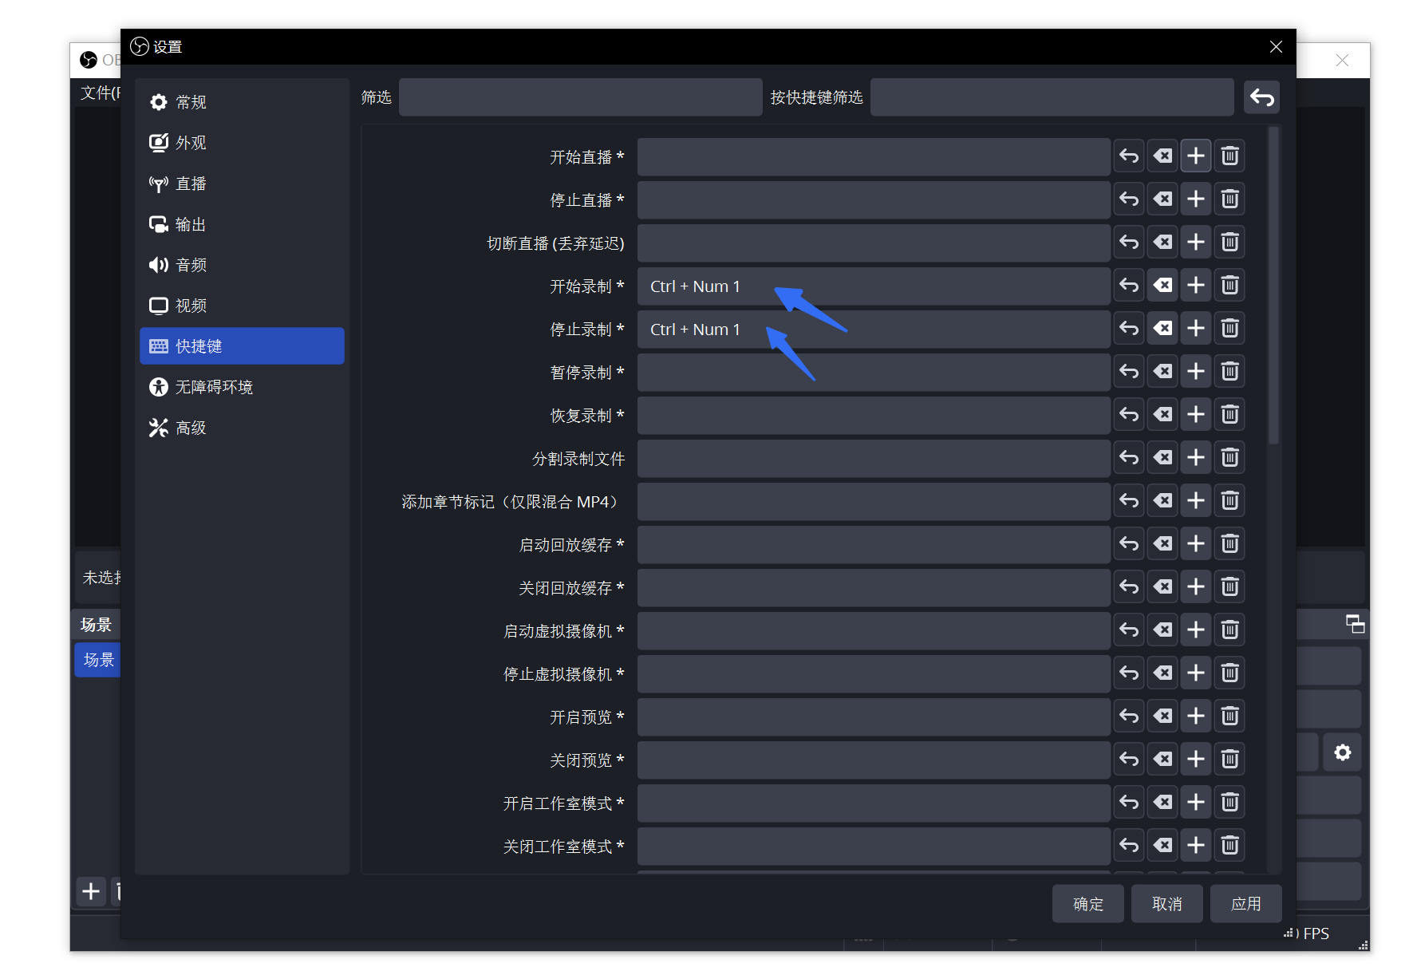This screenshot has height=979, width=1413.
Task: Select the 快捷键 hotkeys section
Action: 242,346
